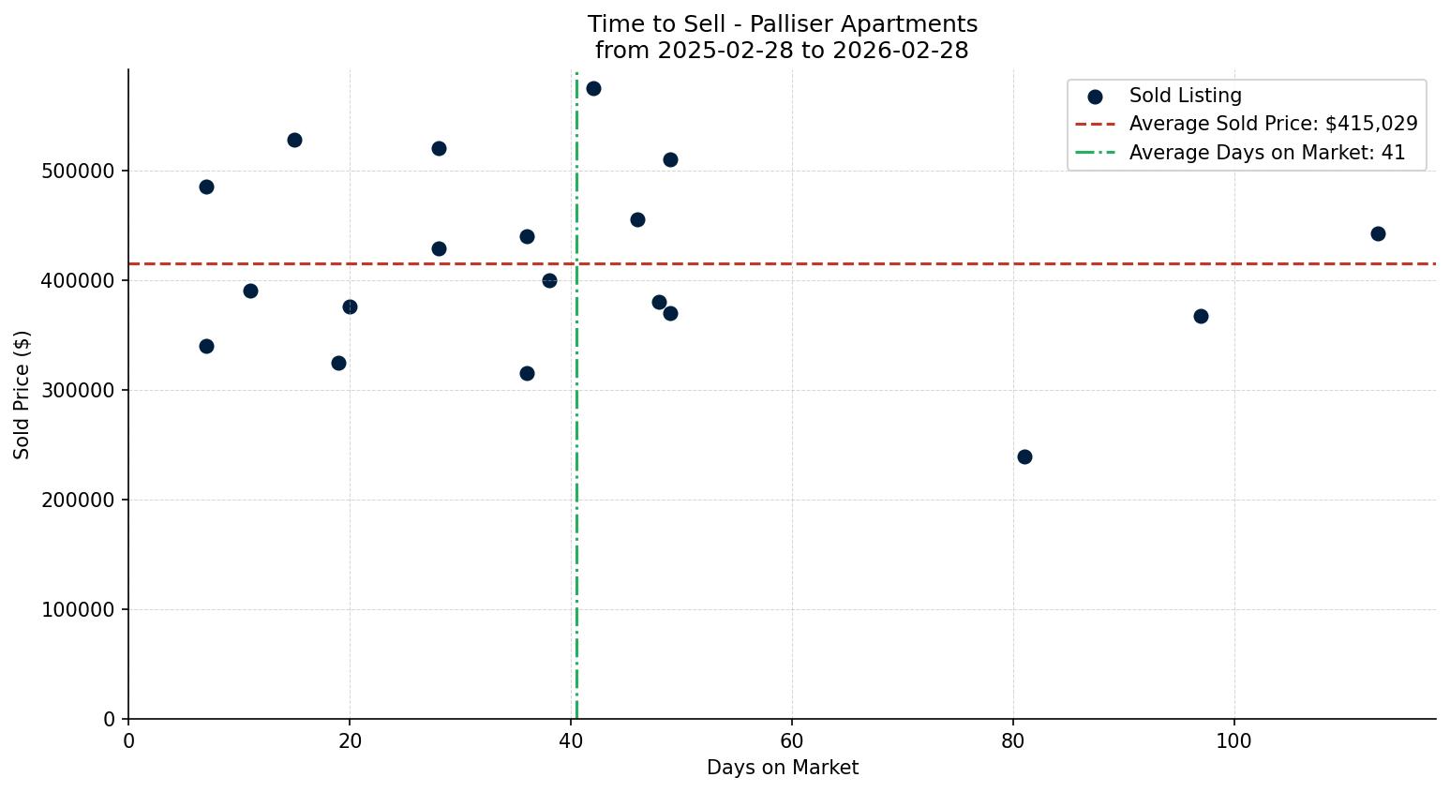1450x792 pixels.
Task: Click the Days on Market axis label
Action: pos(782,768)
